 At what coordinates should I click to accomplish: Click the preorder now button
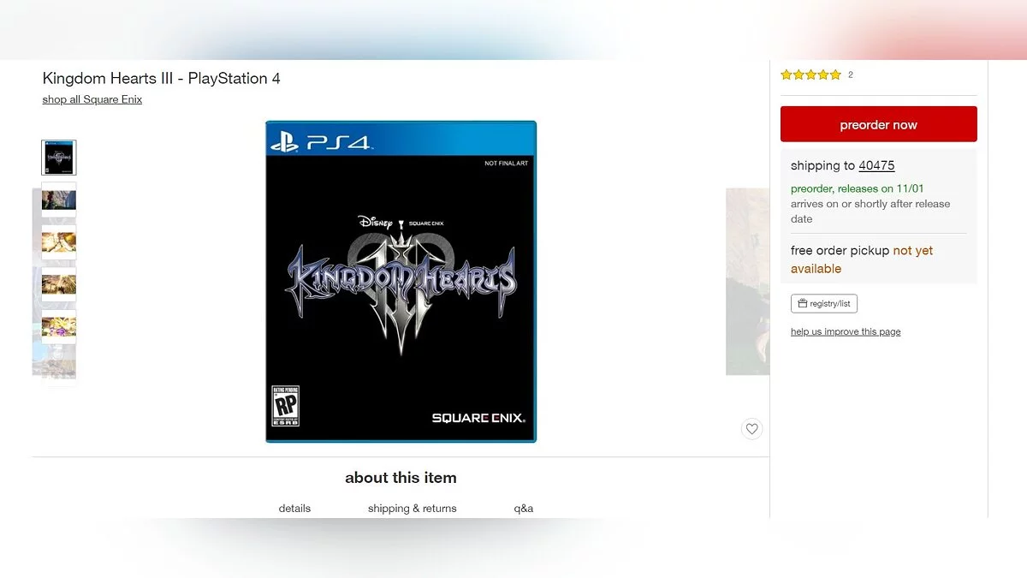(878, 124)
